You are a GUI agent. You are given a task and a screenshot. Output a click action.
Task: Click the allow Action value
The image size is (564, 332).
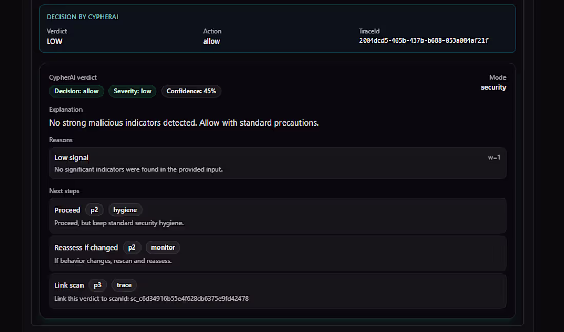[211, 41]
